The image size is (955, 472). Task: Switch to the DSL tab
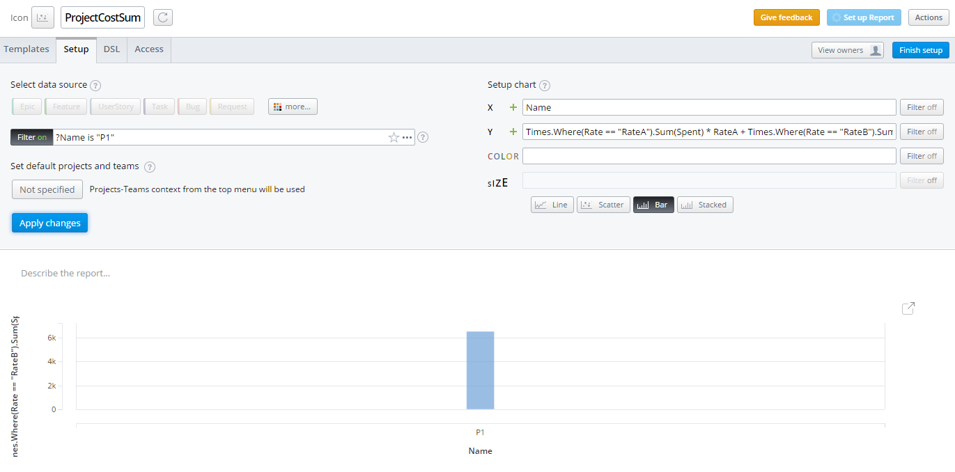click(x=111, y=49)
